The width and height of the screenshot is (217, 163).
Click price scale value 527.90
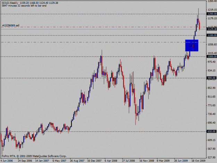211,157
